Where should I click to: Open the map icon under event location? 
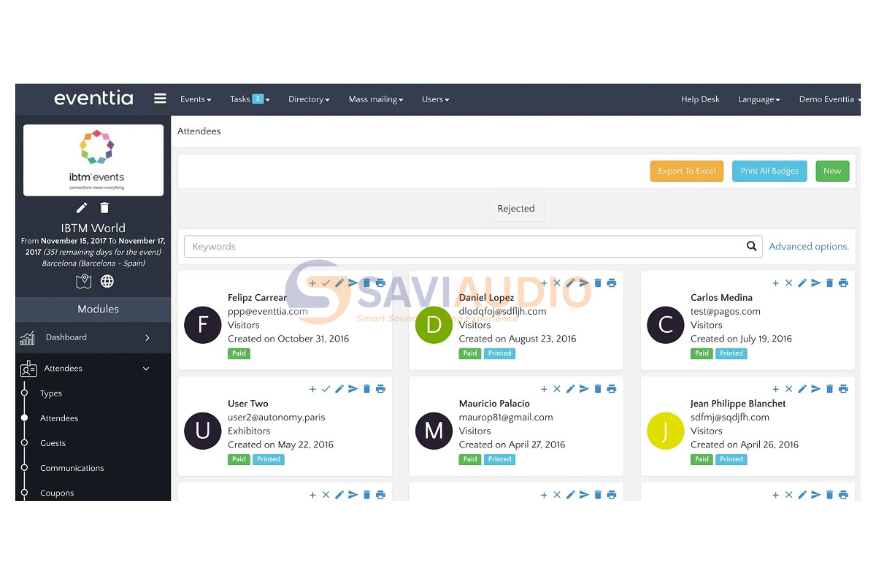(x=84, y=281)
